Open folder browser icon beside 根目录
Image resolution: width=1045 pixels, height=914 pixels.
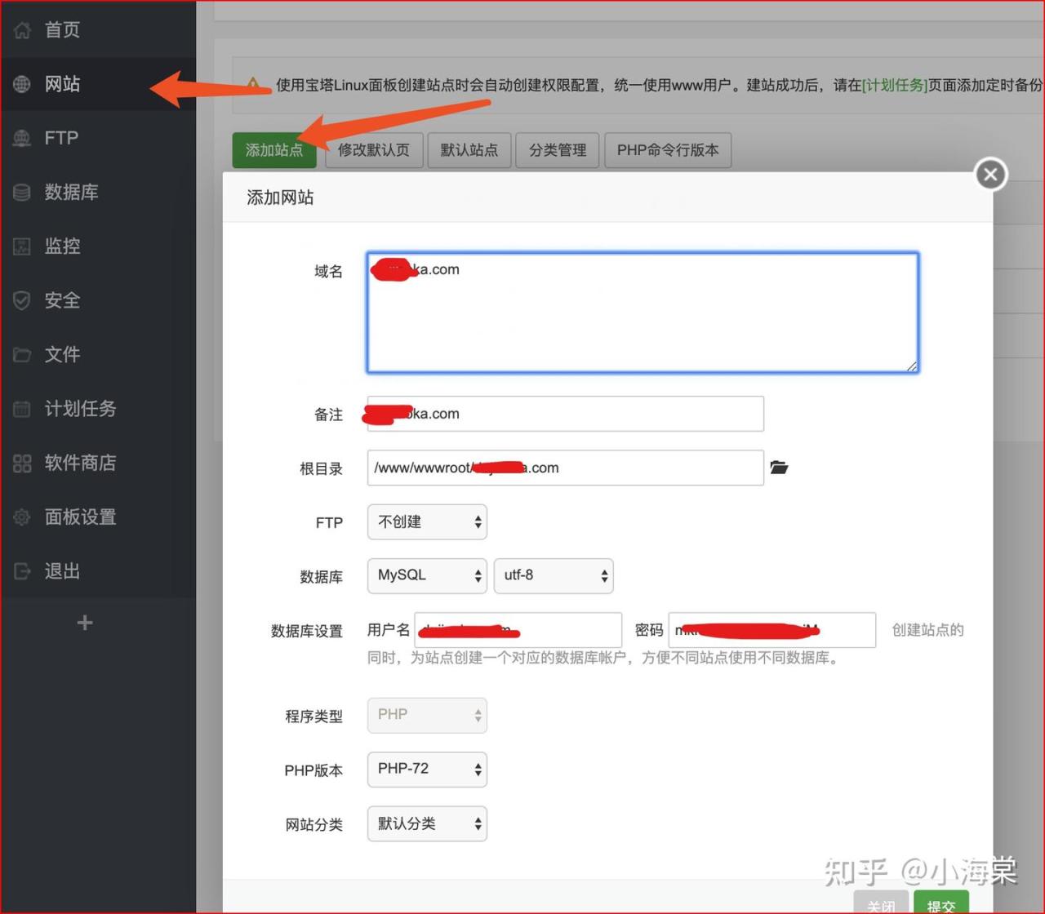point(779,468)
